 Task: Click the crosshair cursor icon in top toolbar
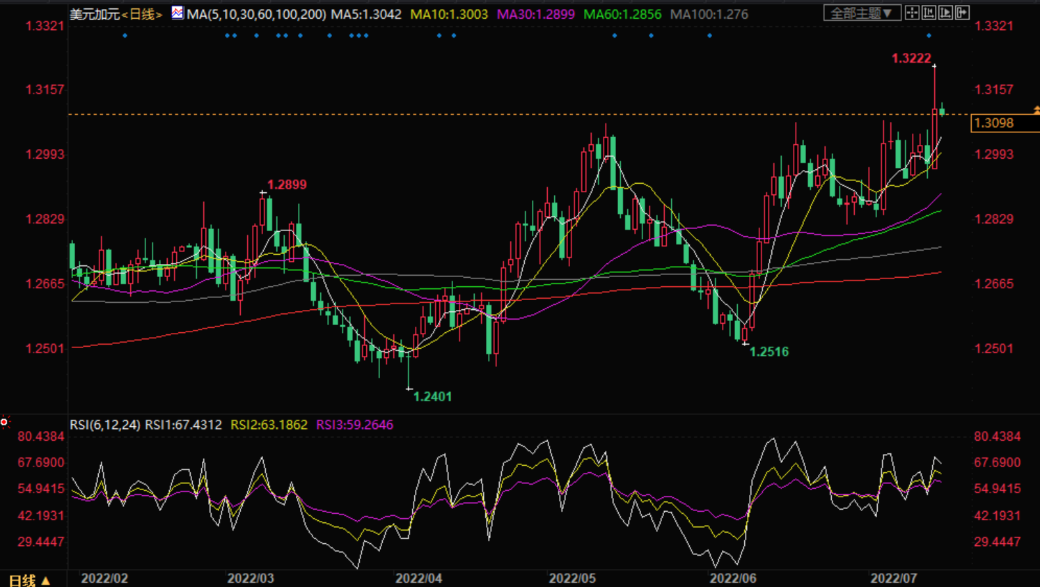click(912, 13)
